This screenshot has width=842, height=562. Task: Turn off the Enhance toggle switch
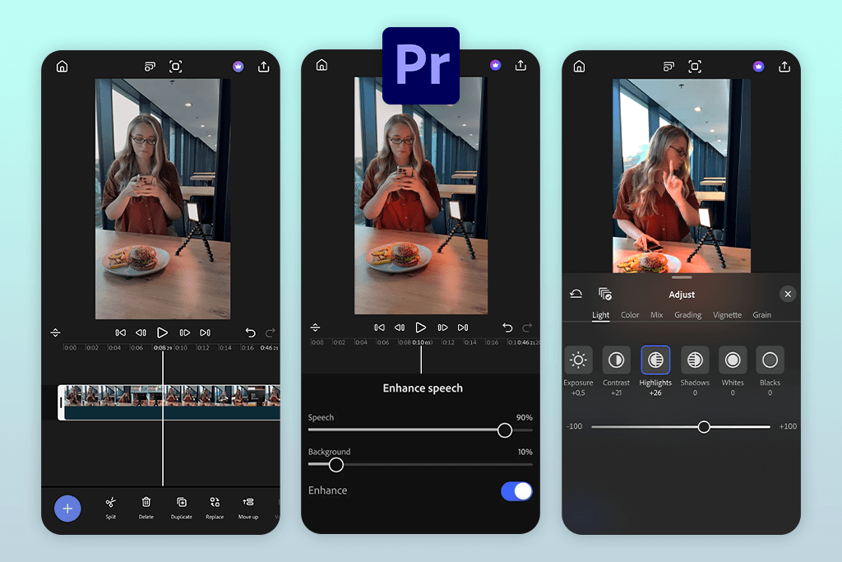coord(516,491)
